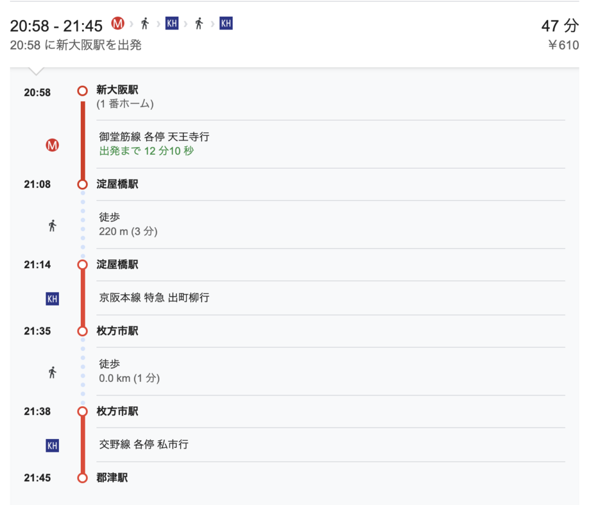Open the 御堂筋線 各停 天王寺行 line details

coord(154,137)
